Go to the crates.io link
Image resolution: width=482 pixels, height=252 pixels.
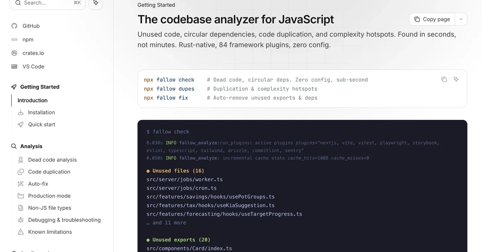click(33, 53)
